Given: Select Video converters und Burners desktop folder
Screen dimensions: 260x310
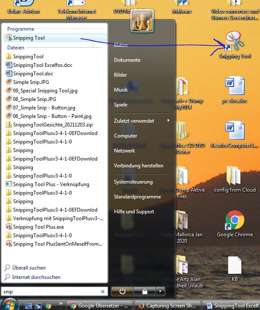Looking at the screenshot, I should [x=235, y=10].
